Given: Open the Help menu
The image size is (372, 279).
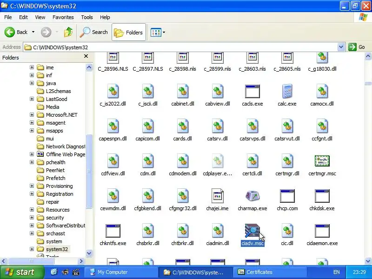Looking at the screenshot, I should pos(105,17).
